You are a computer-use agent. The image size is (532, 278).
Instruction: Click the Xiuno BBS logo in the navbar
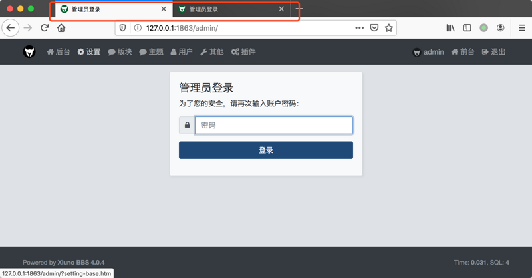[x=29, y=52]
